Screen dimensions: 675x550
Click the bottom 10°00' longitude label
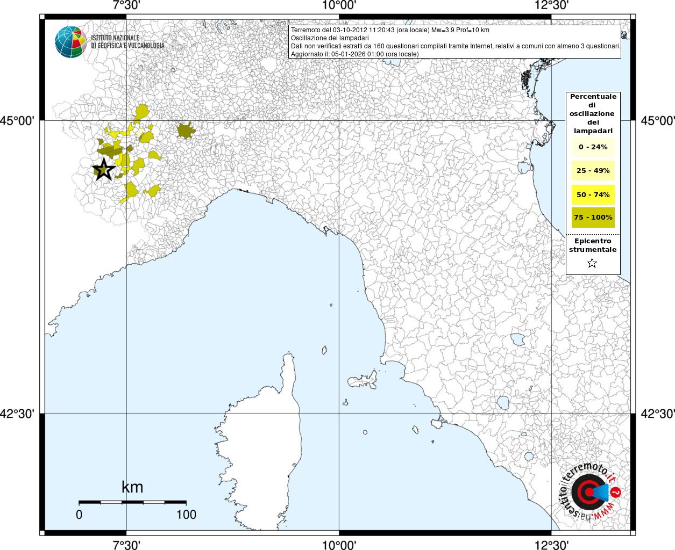pos(339,545)
